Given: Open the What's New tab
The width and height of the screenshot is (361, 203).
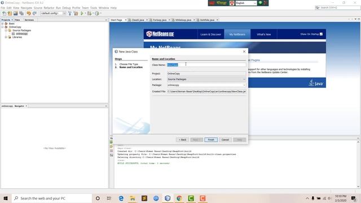Looking at the screenshot, I should click(x=263, y=34).
